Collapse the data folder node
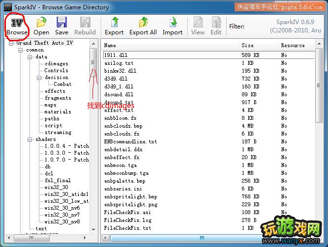This screenshot has width=328, height=247. [30, 57]
